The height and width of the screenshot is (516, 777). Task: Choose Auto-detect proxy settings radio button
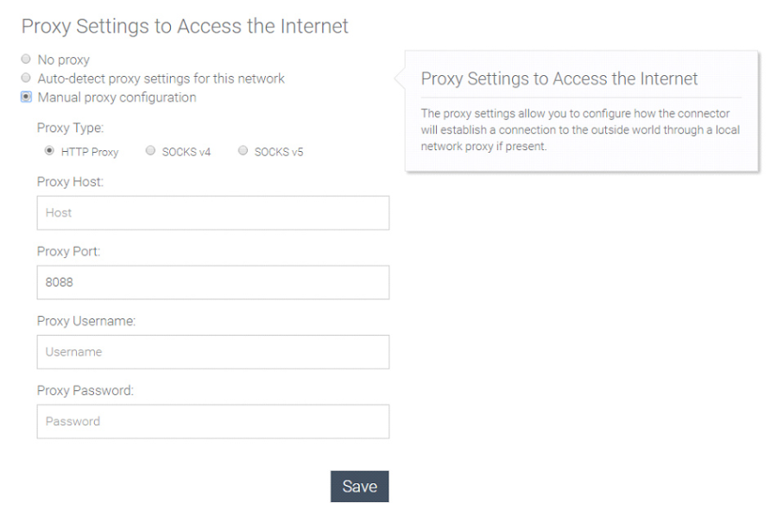pyautogui.click(x=26, y=78)
